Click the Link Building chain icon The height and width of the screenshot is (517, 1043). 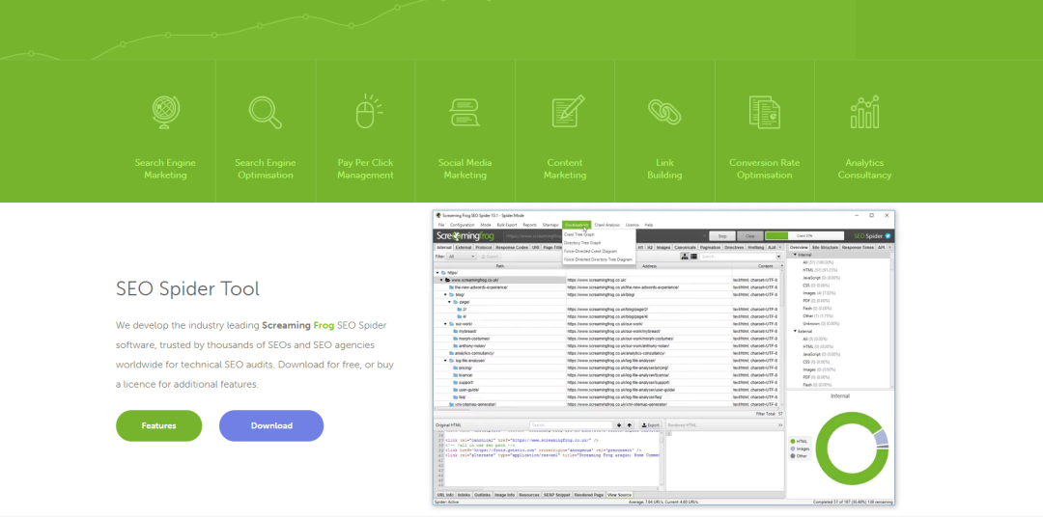coord(664,112)
